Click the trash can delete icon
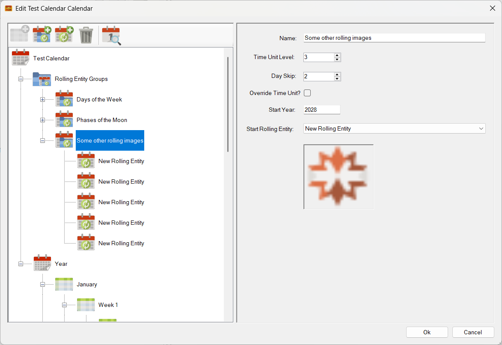Image resolution: width=502 pixels, height=345 pixels. pyautogui.click(x=86, y=35)
